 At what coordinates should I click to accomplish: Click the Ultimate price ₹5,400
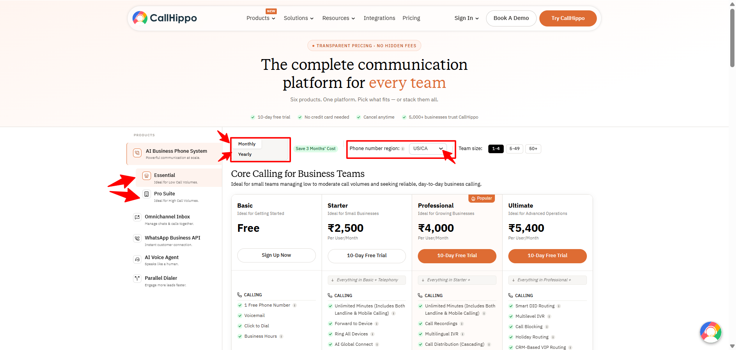(x=526, y=228)
